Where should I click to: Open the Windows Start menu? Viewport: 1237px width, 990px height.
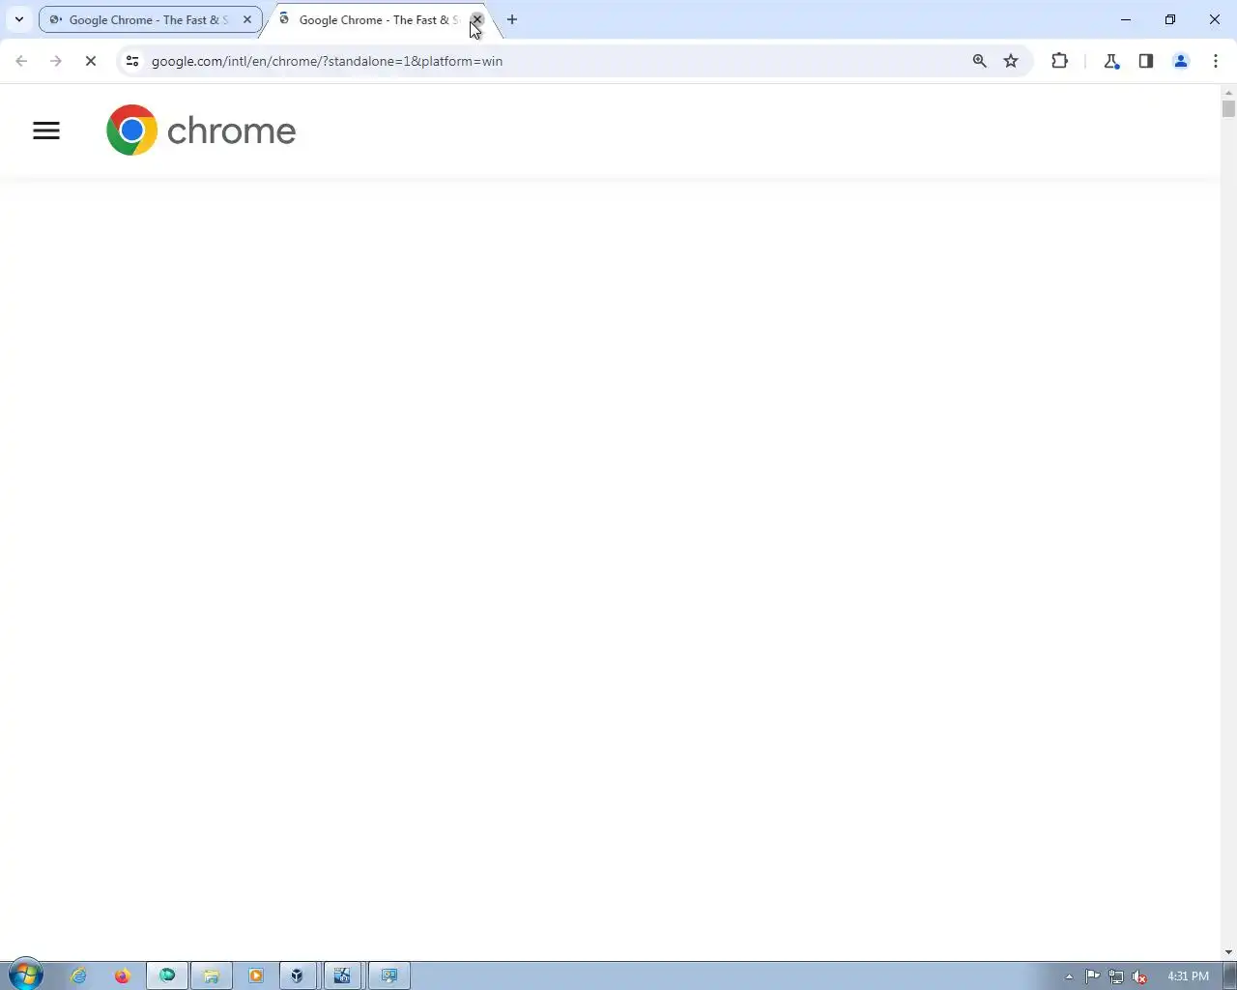(x=26, y=975)
